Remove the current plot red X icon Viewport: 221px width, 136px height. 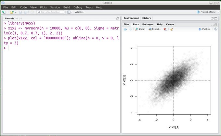pyautogui.click(x=165, y=29)
